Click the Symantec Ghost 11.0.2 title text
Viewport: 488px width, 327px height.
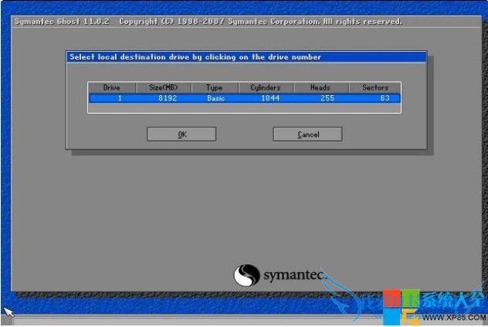pos(62,22)
